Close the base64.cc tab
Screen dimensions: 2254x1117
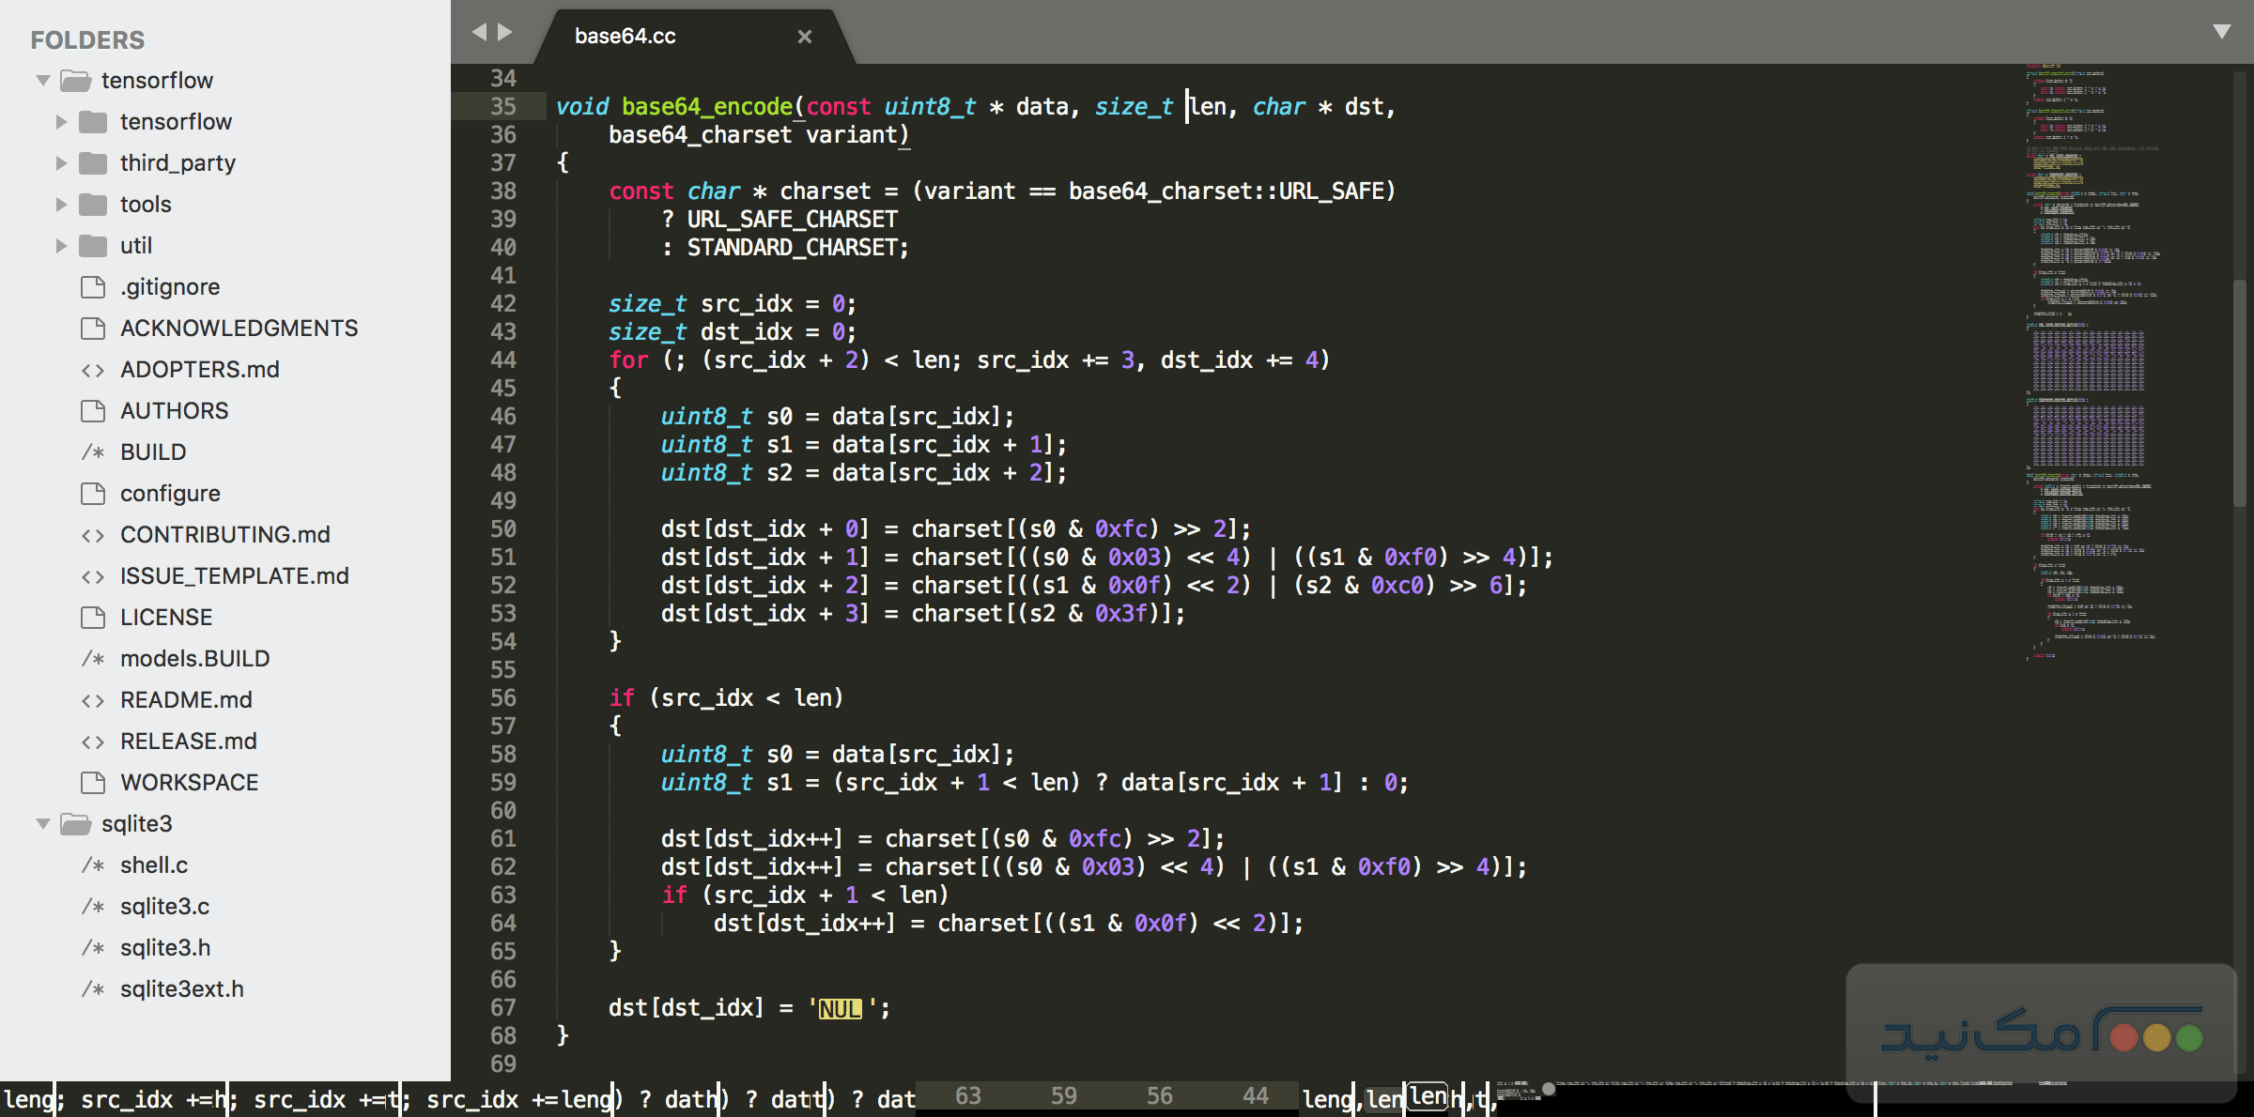point(805,36)
